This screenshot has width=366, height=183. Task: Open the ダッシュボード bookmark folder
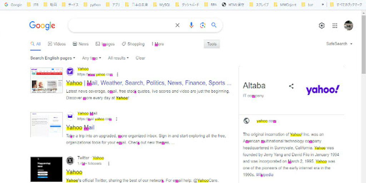click(x=187, y=5)
